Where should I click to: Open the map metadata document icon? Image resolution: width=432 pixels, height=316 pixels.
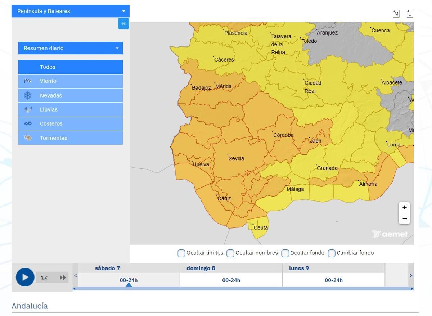(396, 13)
